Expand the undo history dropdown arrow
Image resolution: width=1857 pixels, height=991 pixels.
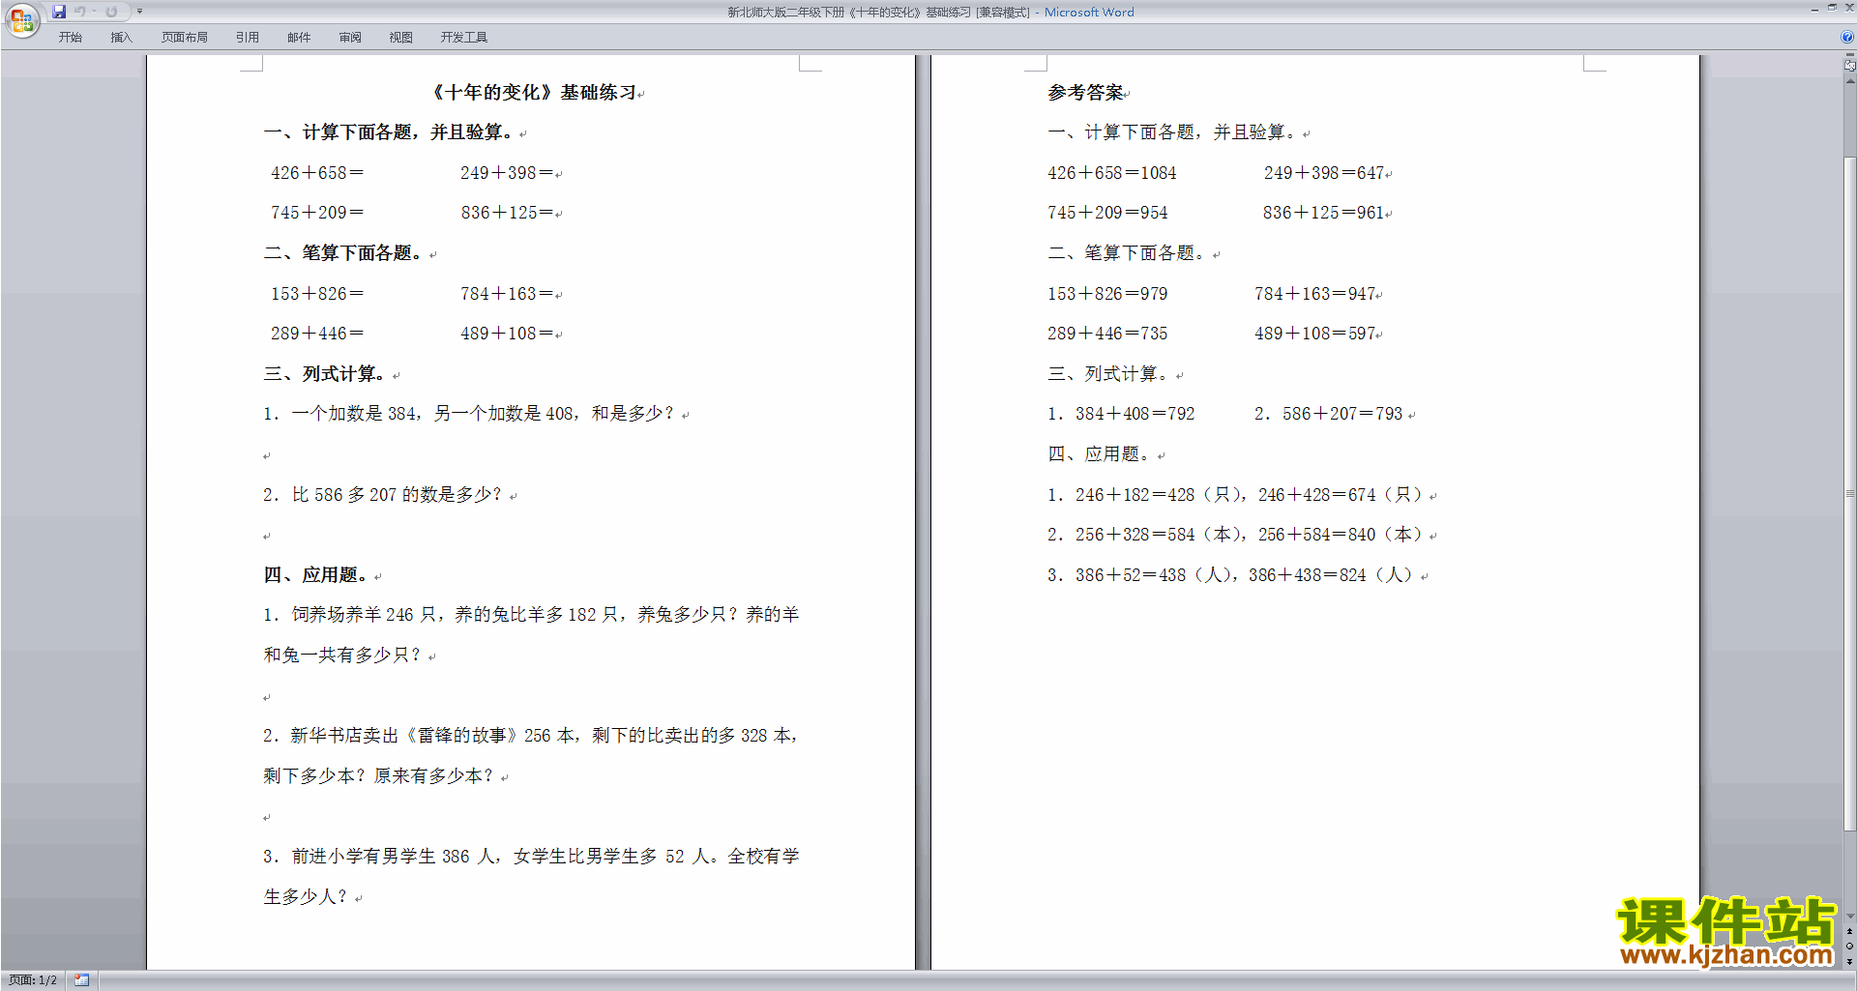[x=94, y=12]
